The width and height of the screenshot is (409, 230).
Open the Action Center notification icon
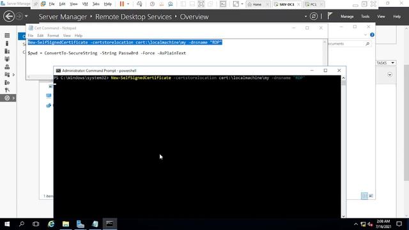399,224
